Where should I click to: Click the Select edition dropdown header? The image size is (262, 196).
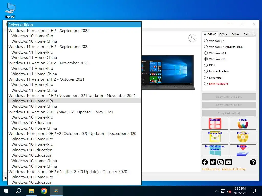74,25
